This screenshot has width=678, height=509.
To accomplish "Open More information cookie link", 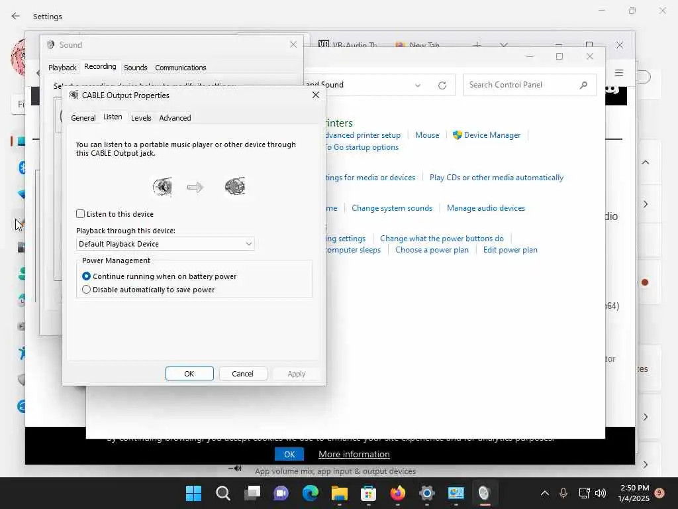I will click(x=354, y=454).
